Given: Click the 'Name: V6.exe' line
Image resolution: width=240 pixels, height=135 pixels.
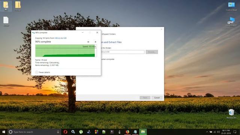Looking at the screenshot, I should [41, 60].
